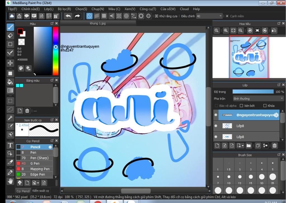Select the khung 1.jpg document tab
This screenshot has width=286, height=203.
click(x=98, y=23)
